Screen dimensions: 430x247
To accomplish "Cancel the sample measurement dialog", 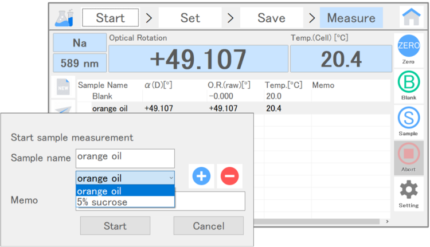I will 208,226.
